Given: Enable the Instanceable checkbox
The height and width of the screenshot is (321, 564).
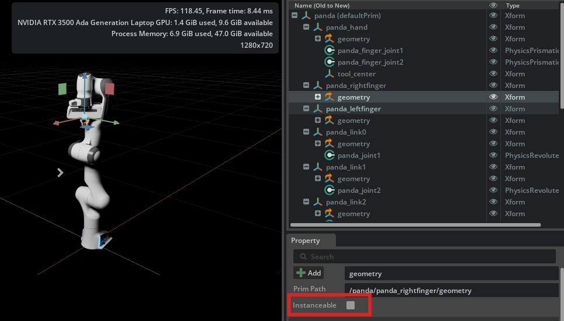Looking at the screenshot, I should click(351, 305).
